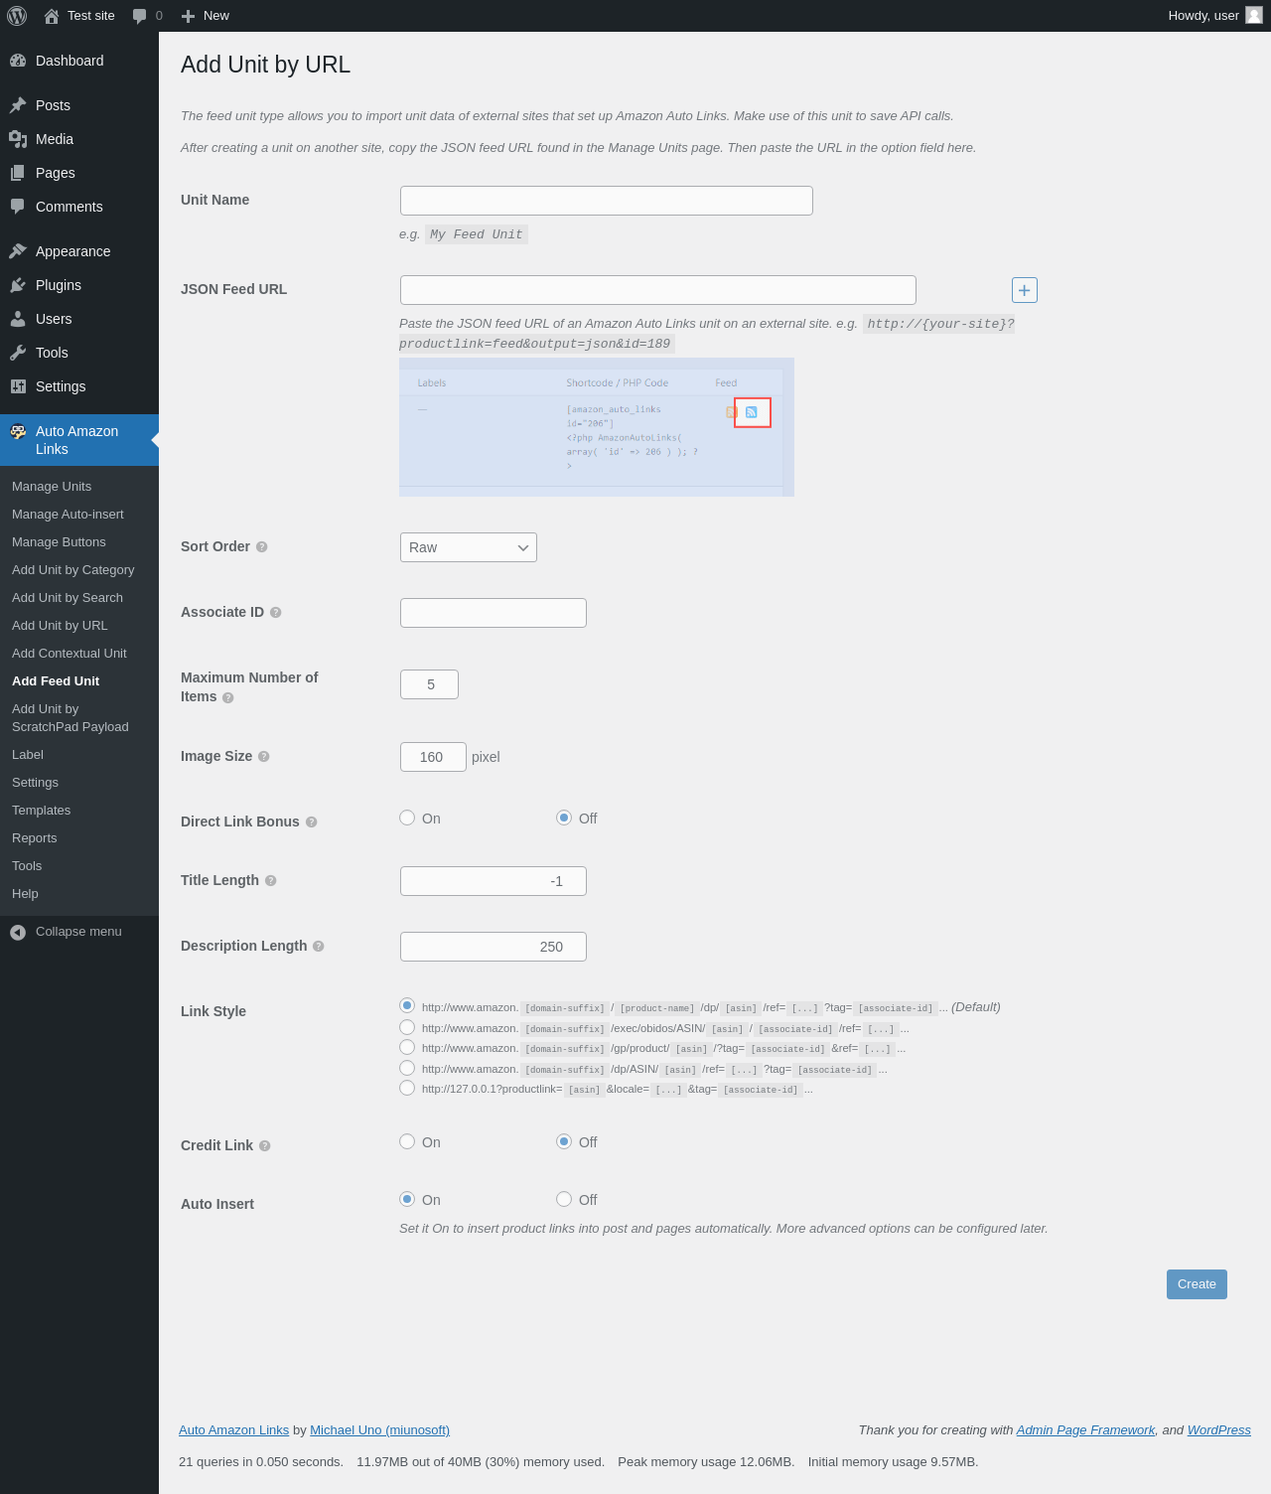The width and height of the screenshot is (1271, 1494).
Task: Select Off for Direct Link Bonus
Action: [564, 818]
